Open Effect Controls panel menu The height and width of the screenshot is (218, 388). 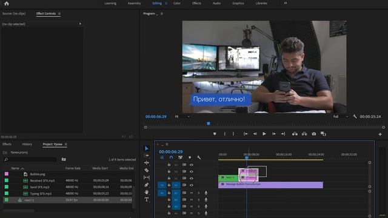pos(59,13)
